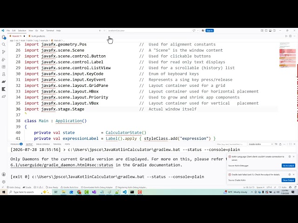Image resolution: width=298 pixels, height=223 pixels.
Task: Open the Explorer view in the activity bar
Action: tap(4, 37)
